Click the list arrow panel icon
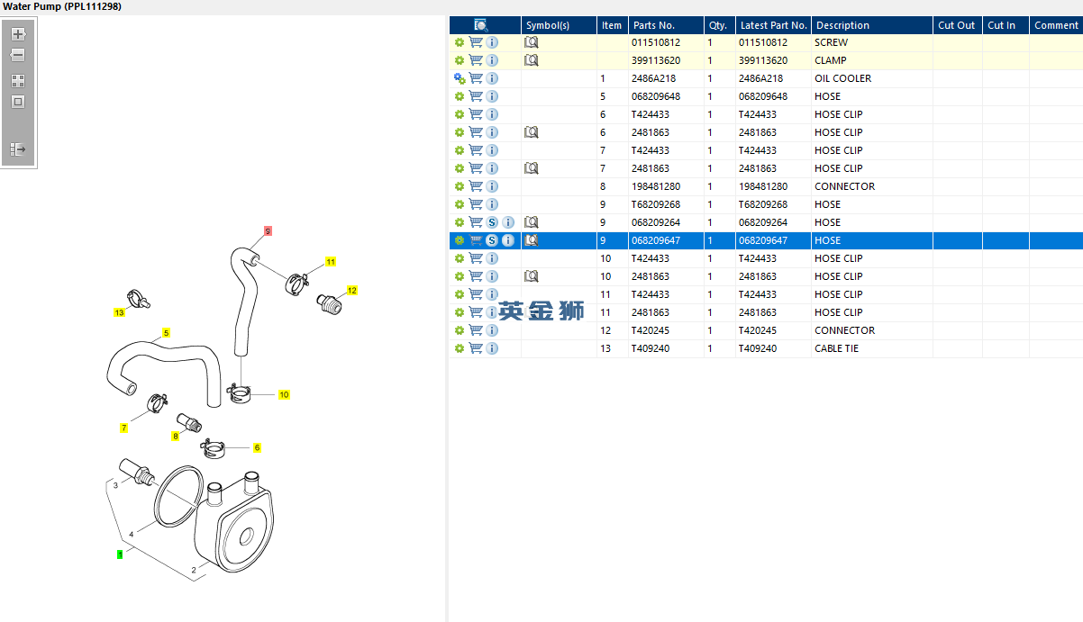 click(18, 149)
